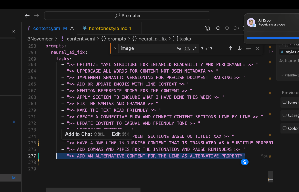Click the 'MAKE THE TEXT READ FRIENDLY' line
The width and height of the screenshot is (299, 192).
coord(111,110)
